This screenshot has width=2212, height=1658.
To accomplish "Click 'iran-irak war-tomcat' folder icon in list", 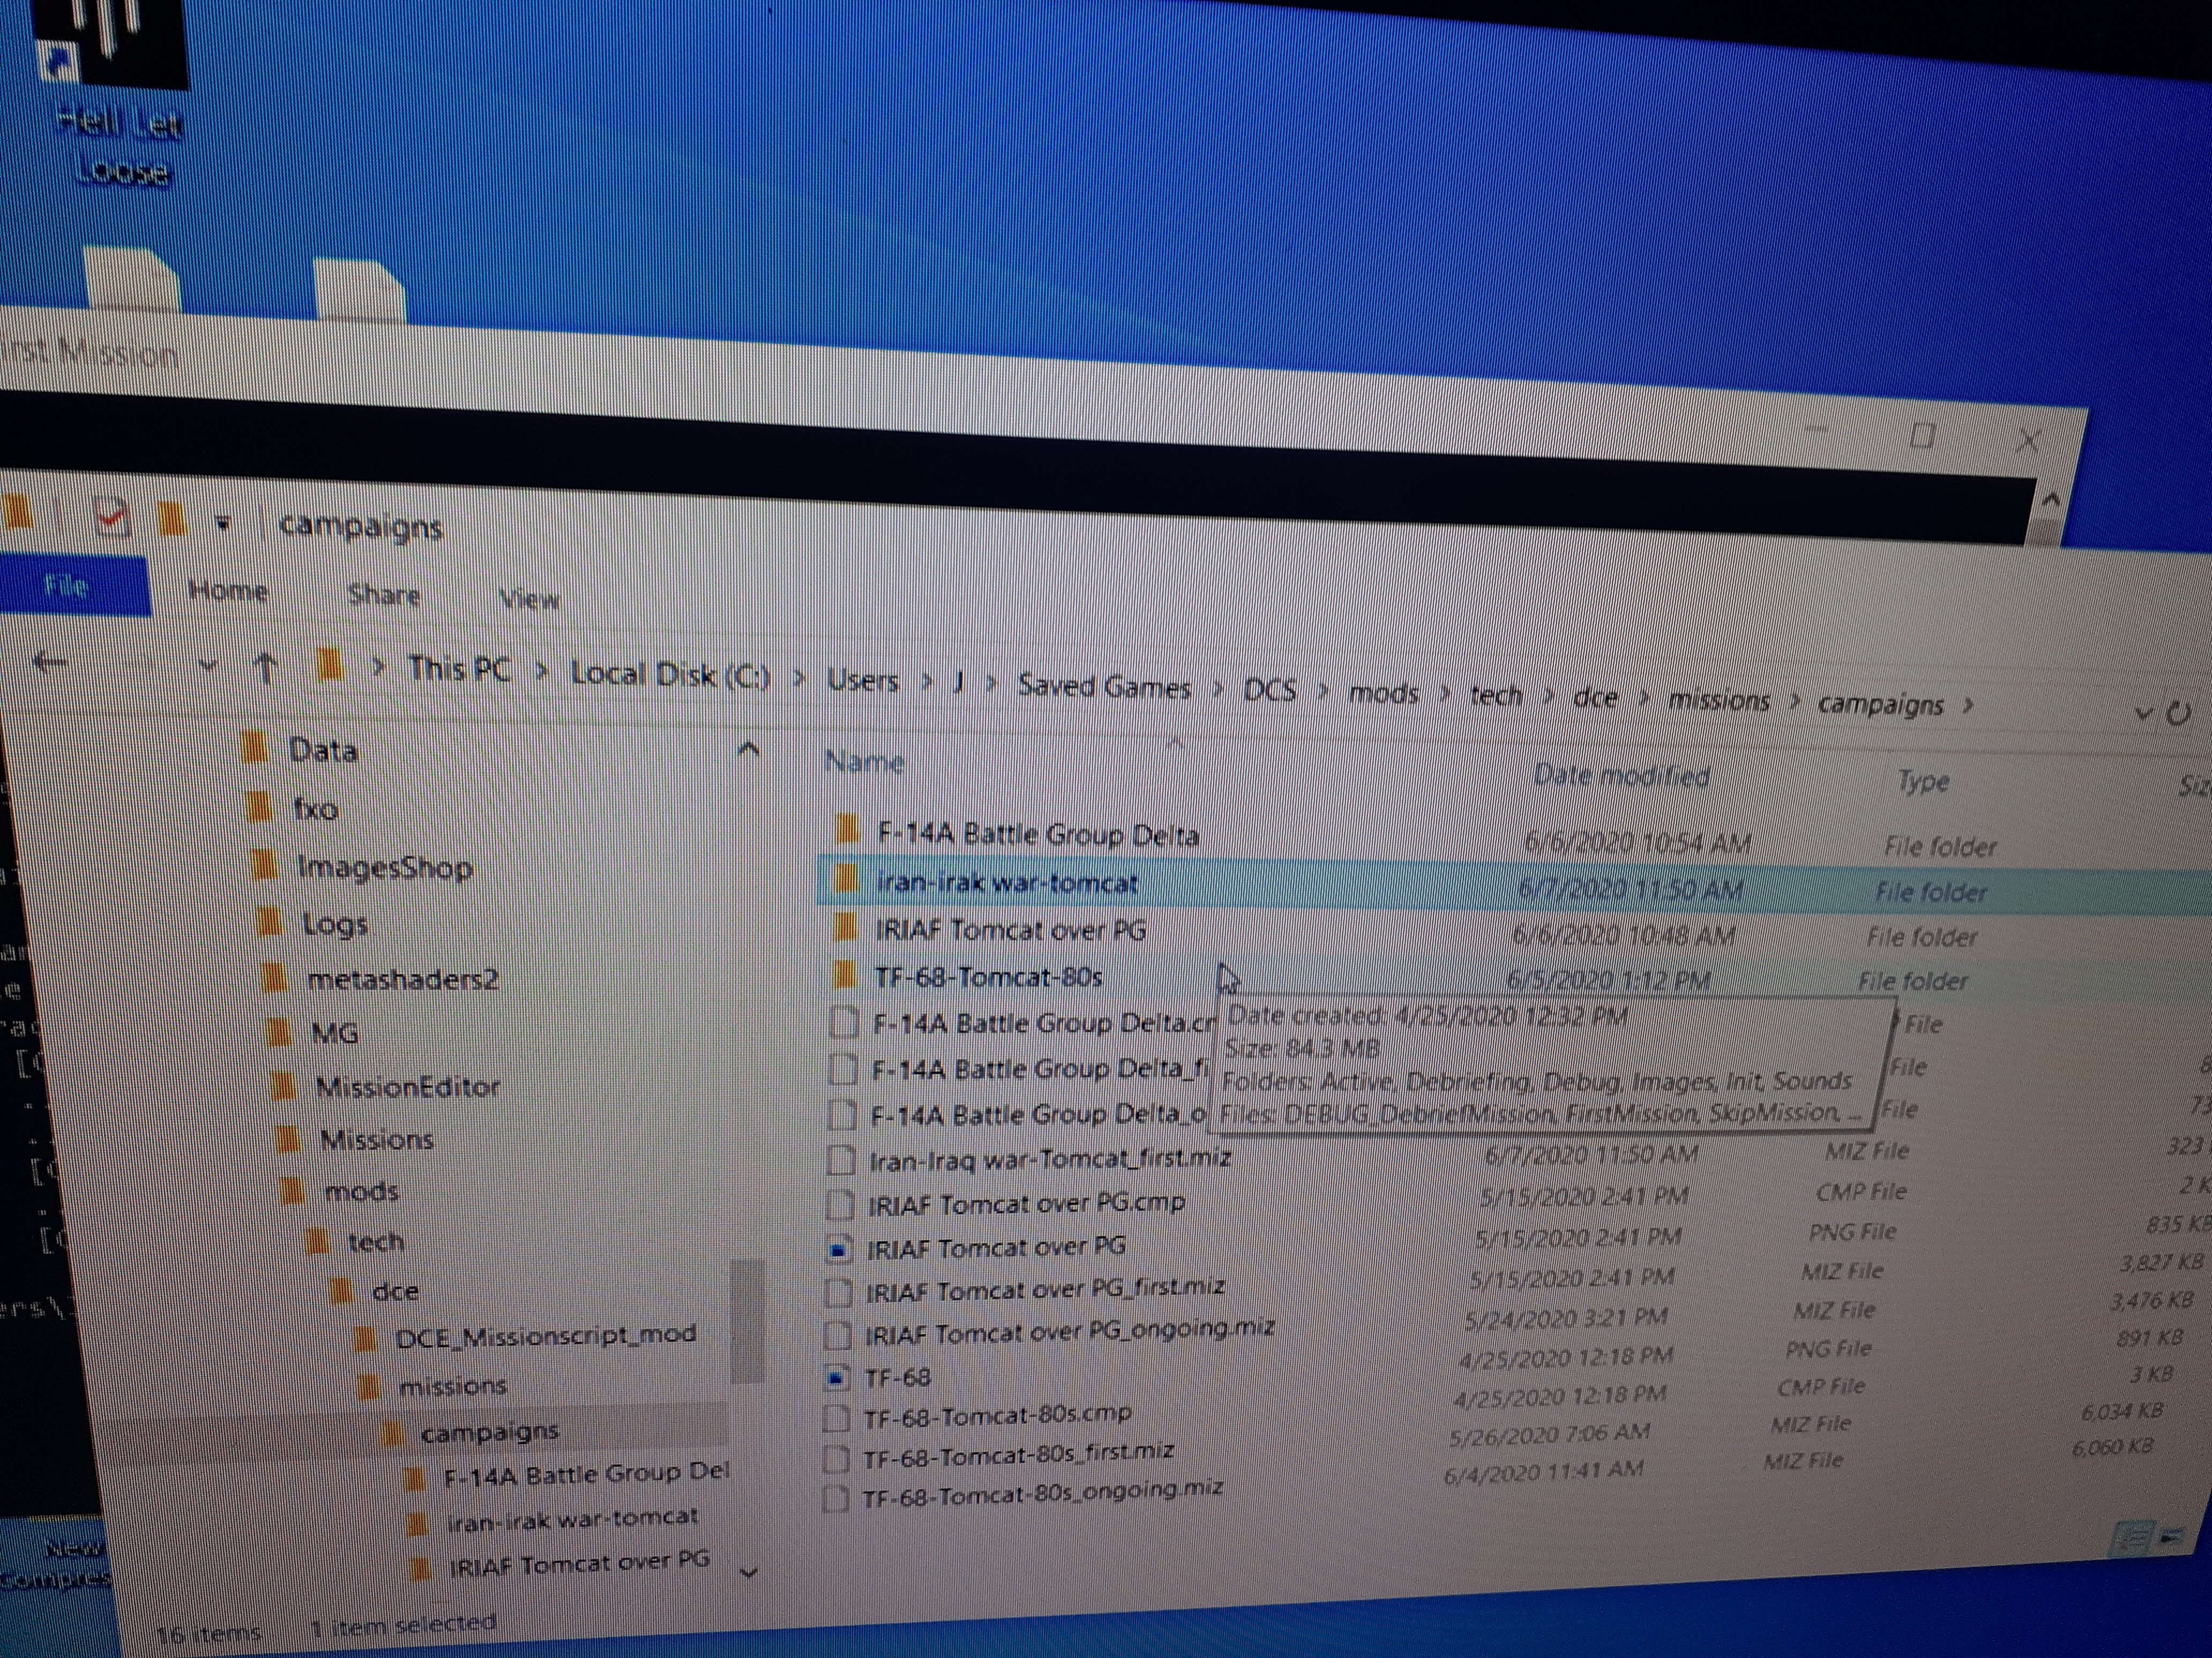I will (x=845, y=880).
